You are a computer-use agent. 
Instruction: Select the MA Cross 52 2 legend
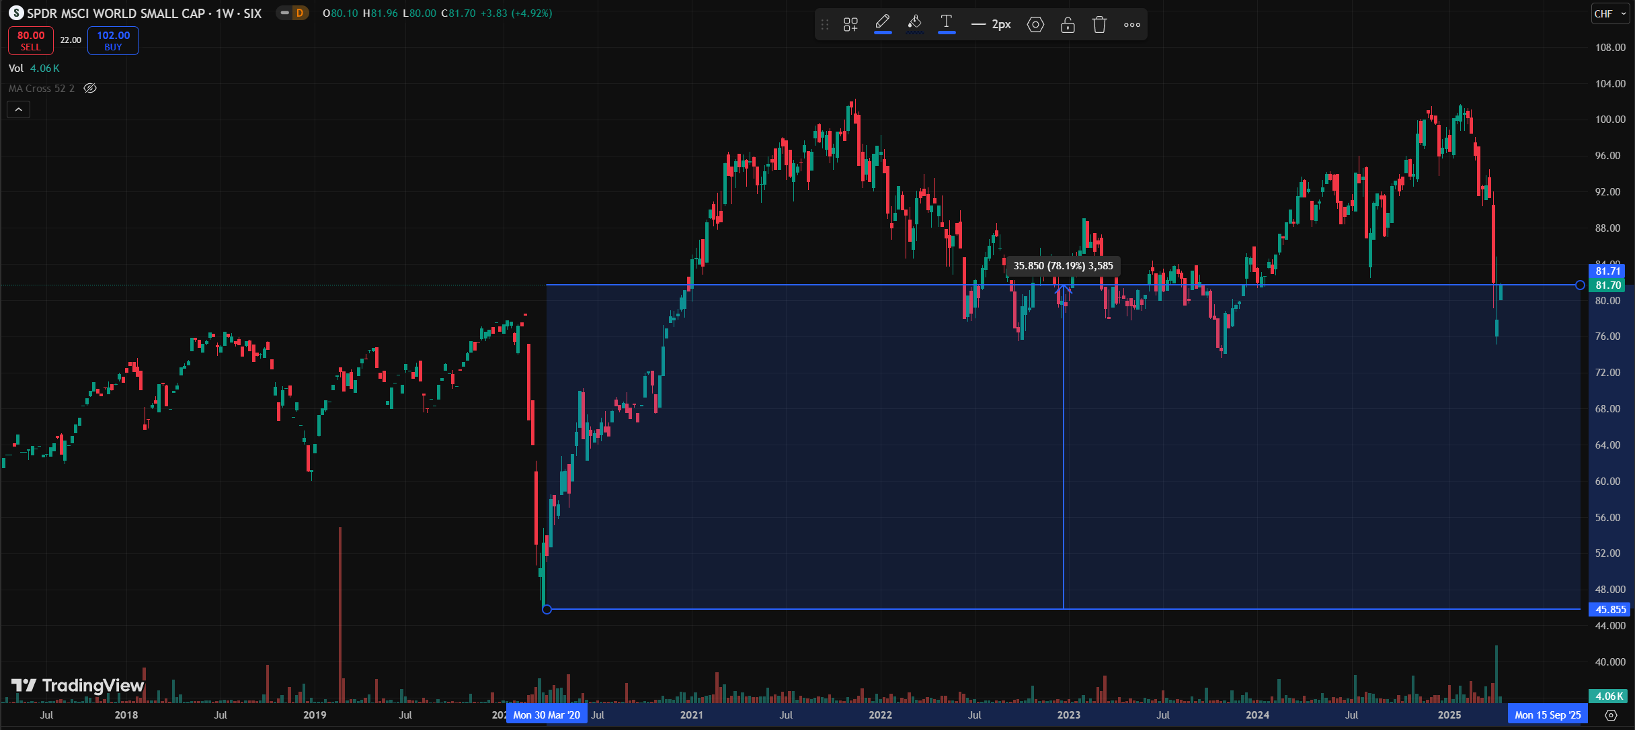[x=42, y=88]
